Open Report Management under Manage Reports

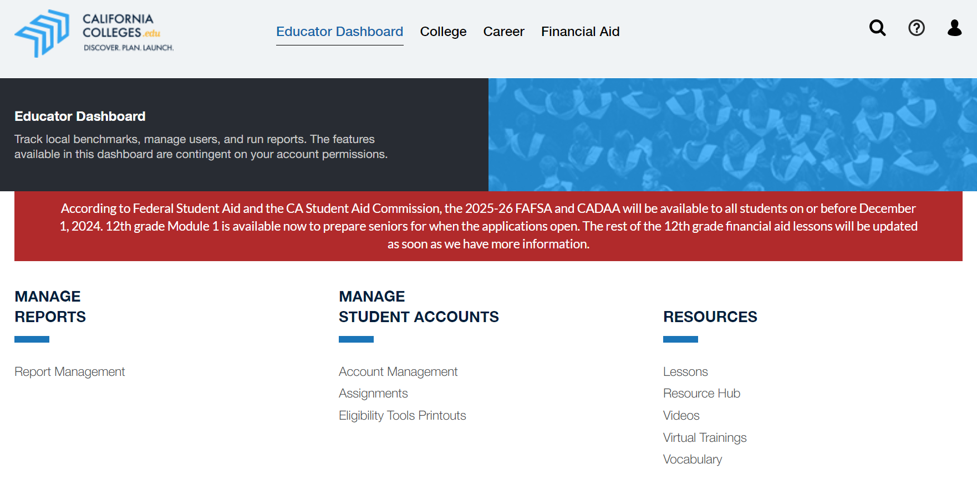coord(69,371)
